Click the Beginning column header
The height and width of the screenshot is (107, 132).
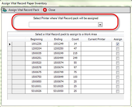point(37,39)
